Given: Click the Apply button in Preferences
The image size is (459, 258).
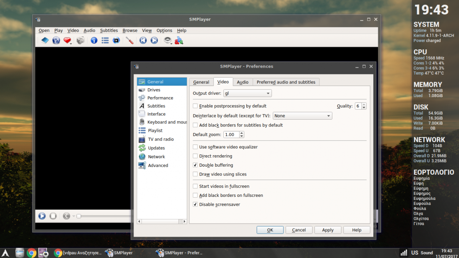Looking at the screenshot, I should coord(328,230).
